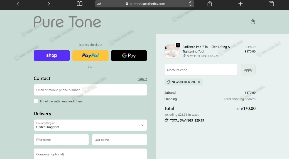Click the Last name field
Screen dimensions: 289x159
pyautogui.click(x=119, y=140)
